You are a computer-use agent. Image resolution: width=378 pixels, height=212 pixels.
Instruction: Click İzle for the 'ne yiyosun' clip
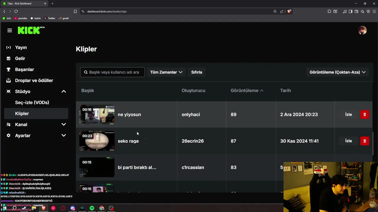coord(348,115)
